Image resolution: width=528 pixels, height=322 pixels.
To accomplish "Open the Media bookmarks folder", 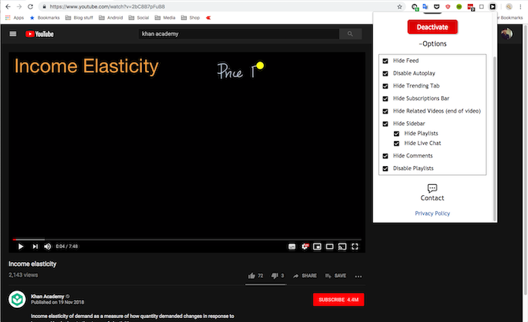I will (x=165, y=17).
